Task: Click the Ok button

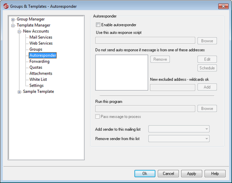Action: click(x=145, y=174)
